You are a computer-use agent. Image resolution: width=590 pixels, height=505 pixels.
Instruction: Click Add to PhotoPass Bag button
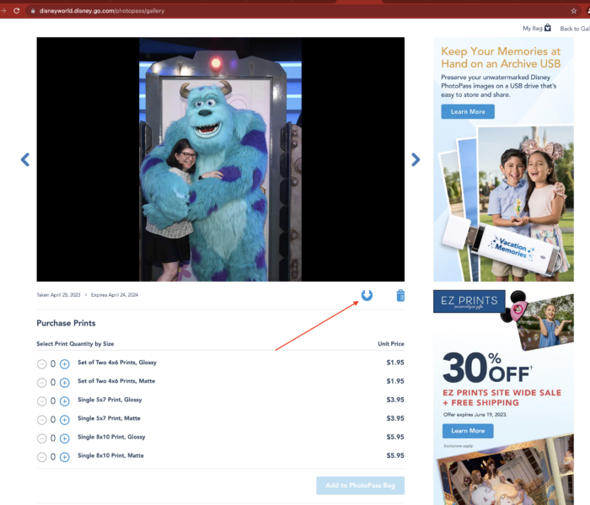(x=360, y=486)
